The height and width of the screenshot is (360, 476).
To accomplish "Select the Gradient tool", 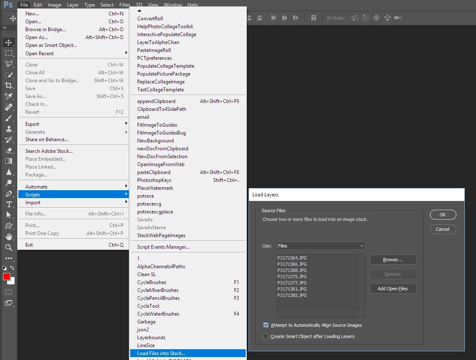I will click(x=9, y=161).
